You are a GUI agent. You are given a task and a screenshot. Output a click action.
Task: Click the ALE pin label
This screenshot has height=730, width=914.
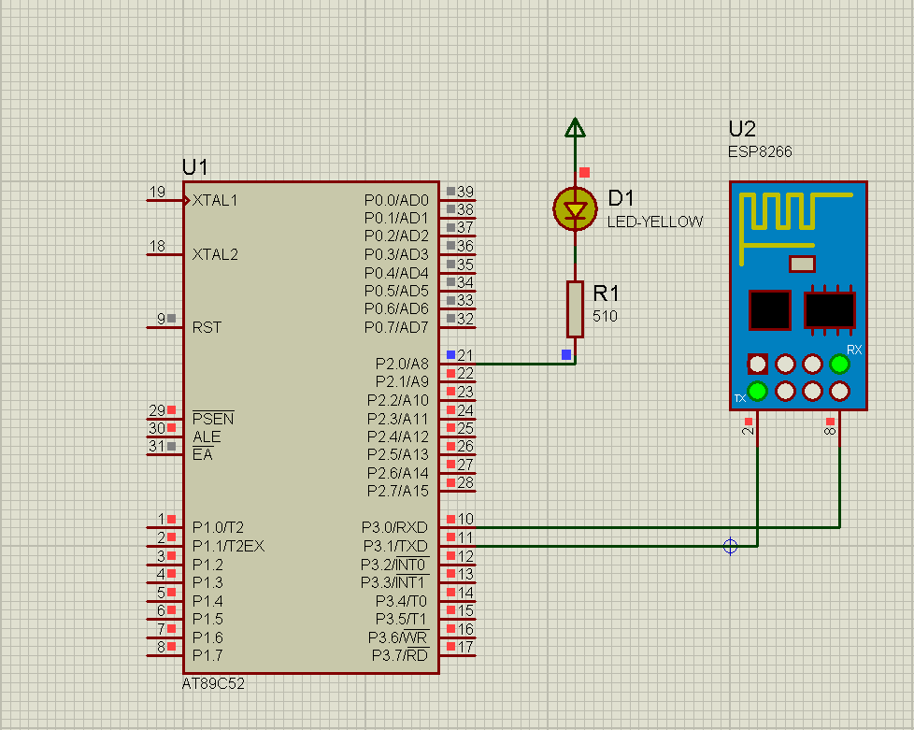click(x=207, y=437)
